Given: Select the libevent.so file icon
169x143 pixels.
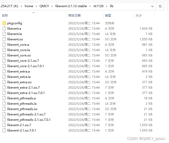Looking at the screenshot, I should coord(4,39).
